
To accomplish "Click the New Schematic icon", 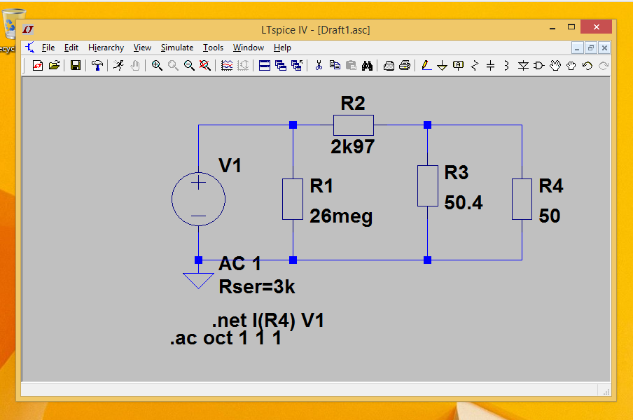I will click(x=38, y=65).
